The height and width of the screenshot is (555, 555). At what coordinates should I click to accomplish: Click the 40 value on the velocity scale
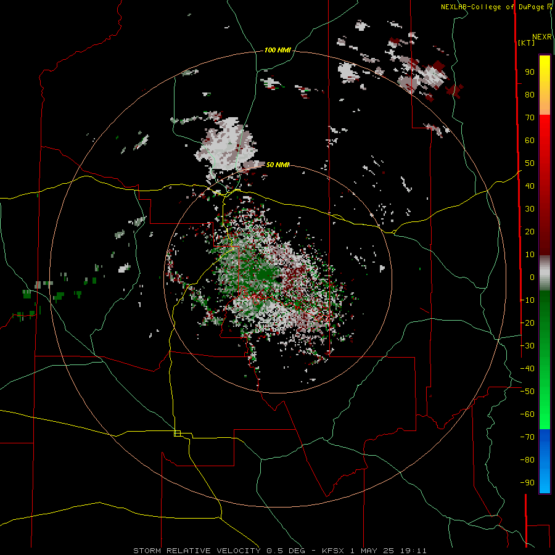coord(530,186)
